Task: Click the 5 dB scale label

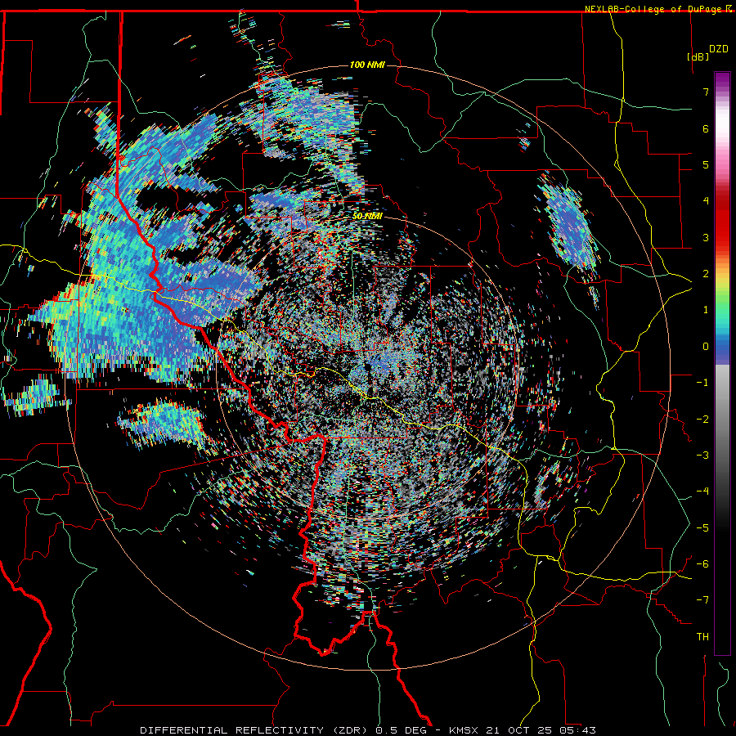Action: point(706,164)
